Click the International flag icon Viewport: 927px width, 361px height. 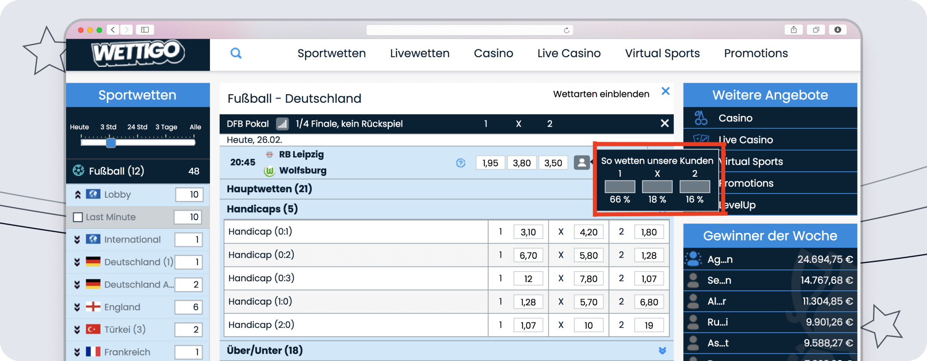pyautogui.click(x=93, y=239)
